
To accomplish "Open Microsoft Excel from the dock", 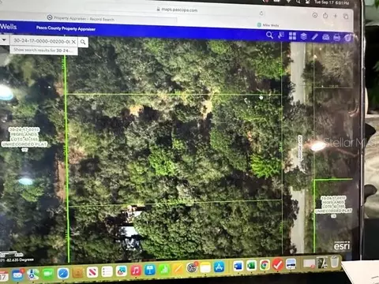I will coord(251,266).
